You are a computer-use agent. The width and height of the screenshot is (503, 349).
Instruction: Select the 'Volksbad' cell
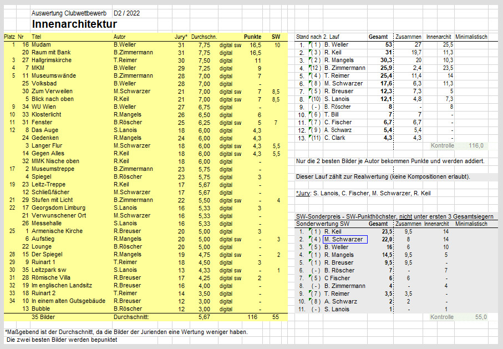[44, 83]
